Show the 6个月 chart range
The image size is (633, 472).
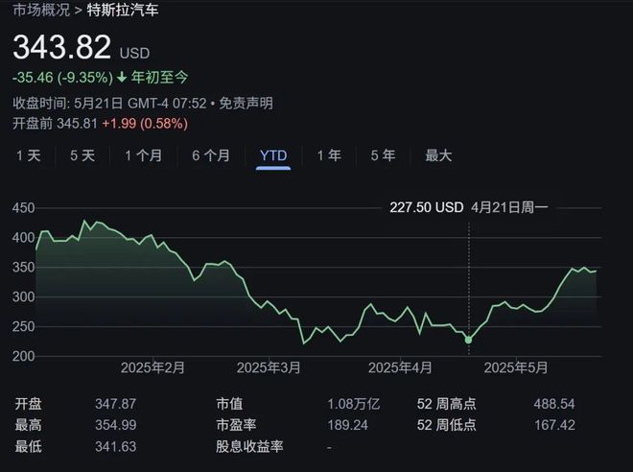pos(211,155)
